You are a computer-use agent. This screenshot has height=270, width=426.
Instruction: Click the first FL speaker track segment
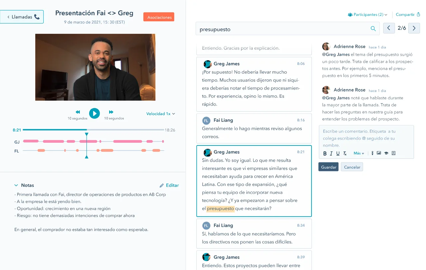point(41,150)
